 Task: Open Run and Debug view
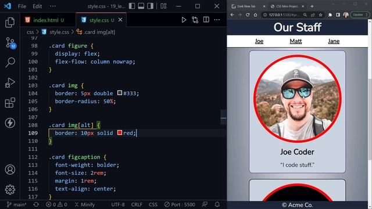pyautogui.click(x=10, y=82)
